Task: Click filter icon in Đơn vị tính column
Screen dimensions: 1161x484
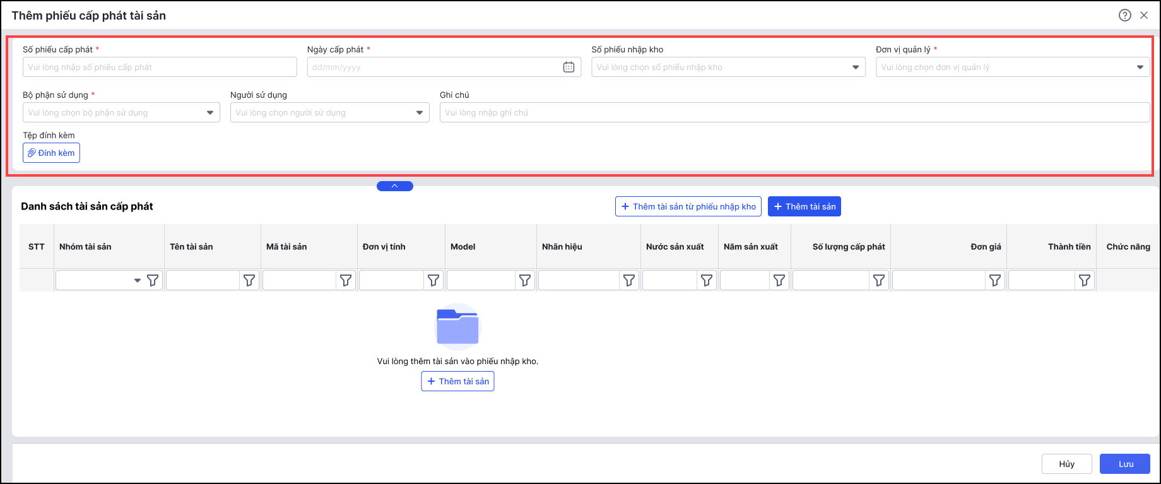Action: pos(433,280)
